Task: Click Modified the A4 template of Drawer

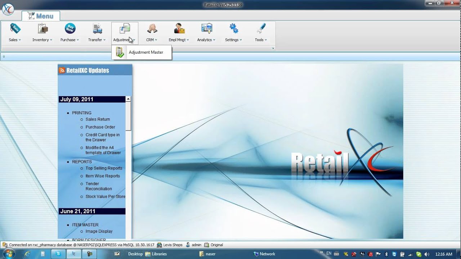Action: pos(103,150)
